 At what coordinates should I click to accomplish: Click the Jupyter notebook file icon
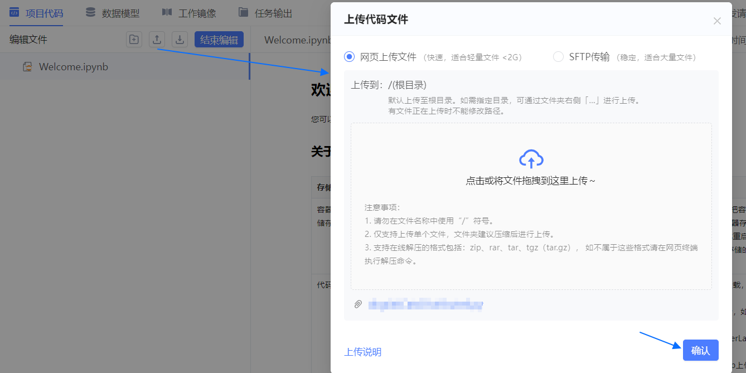pyautogui.click(x=27, y=67)
